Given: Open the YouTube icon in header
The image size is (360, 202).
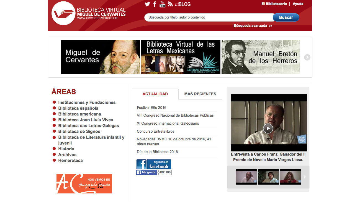Looking at the screenshot, I should click(163, 4).
